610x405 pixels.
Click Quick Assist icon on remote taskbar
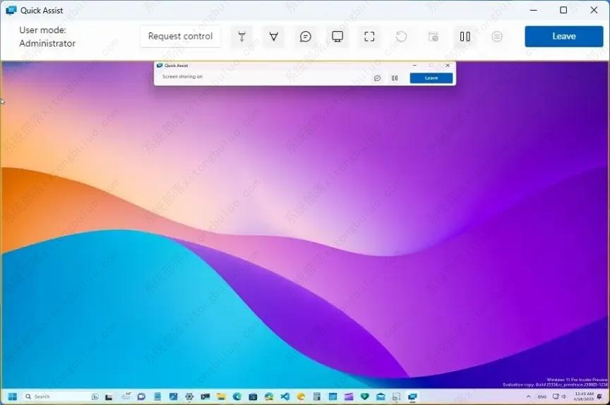pyautogui.click(x=412, y=397)
